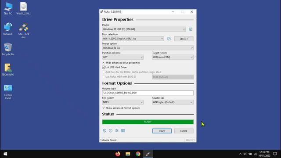This screenshot has height=158, width=281.
Task: Close the Rufus window with X
Action: 191,12
